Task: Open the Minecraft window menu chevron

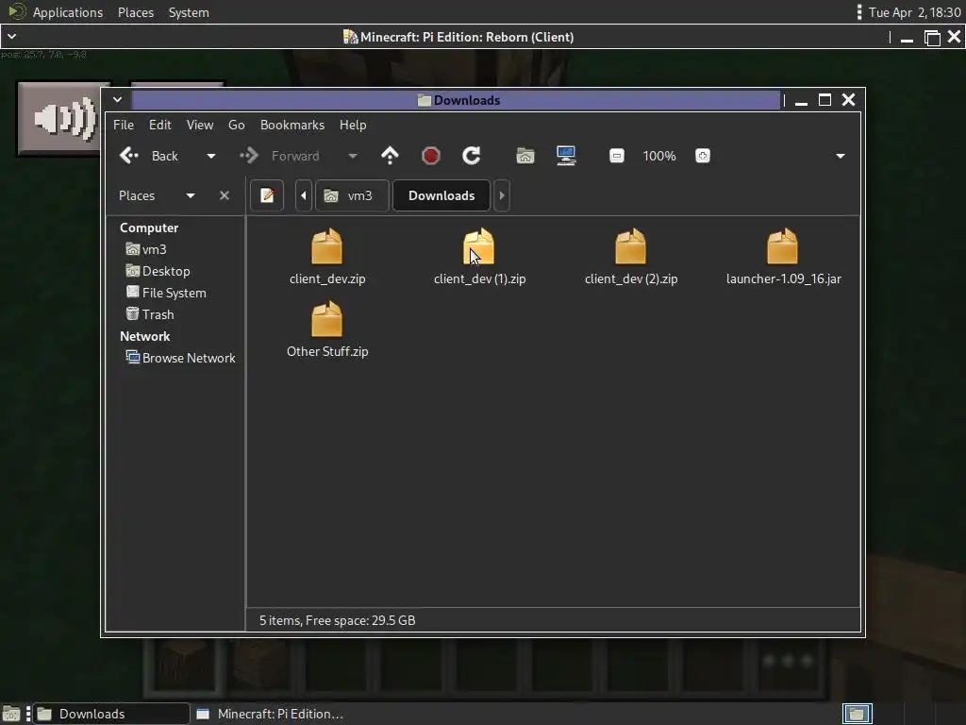Action: [11, 37]
